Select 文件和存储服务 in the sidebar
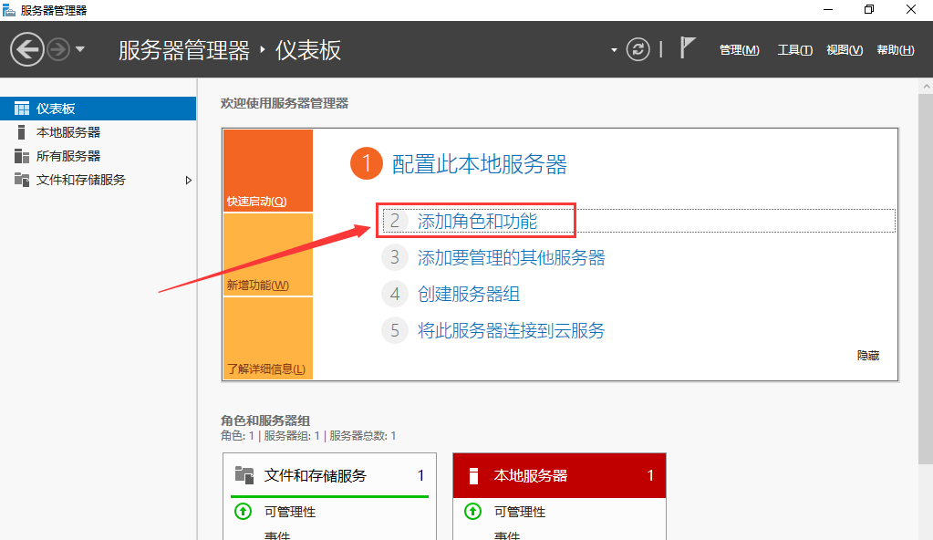933x540 pixels. coord(98,180)
